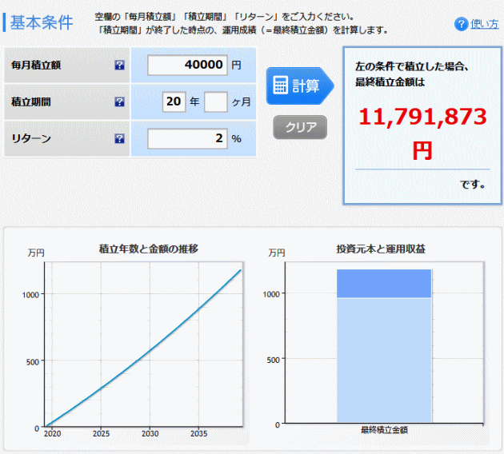This screenshot has height=454, width=504.
Task: Open the 使い方 usage guide link
Action: [x=484, y=24]
